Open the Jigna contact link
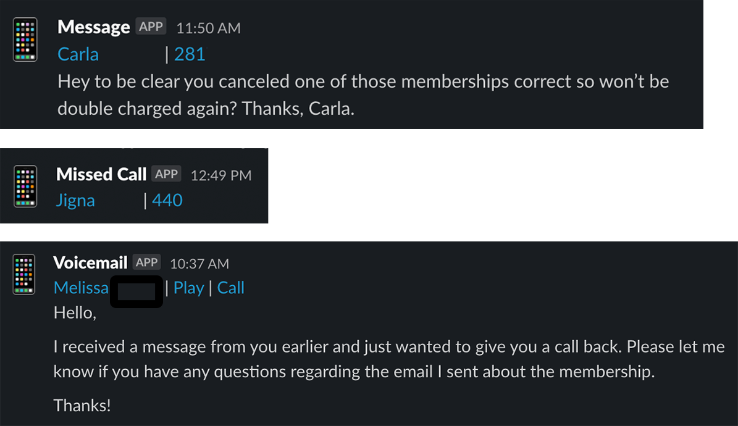The width and height of the screenshot is (738, 426). tap(75, 200)
